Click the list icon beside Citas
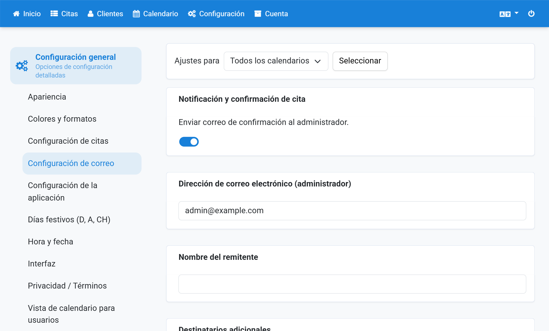This screenshot has width=549, height=331. point(54,14)
